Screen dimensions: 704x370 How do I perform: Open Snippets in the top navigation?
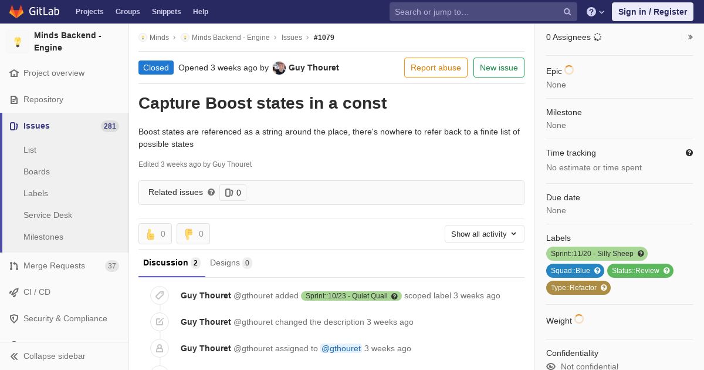167,12
